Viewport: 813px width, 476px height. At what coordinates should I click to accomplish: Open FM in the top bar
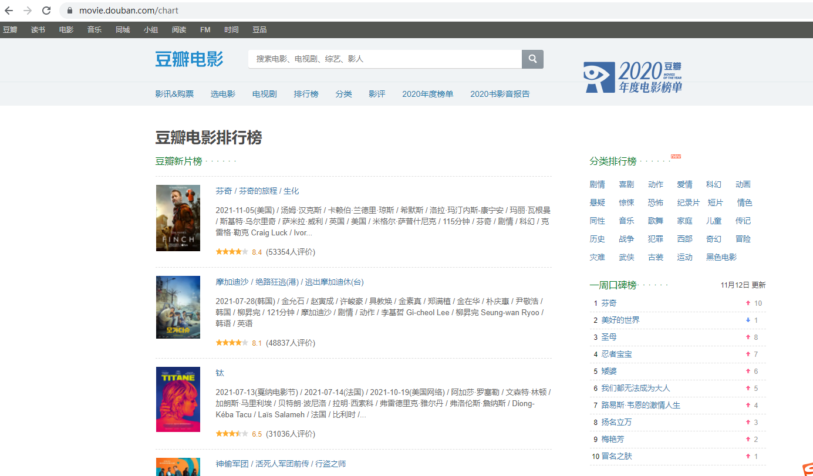pos(205,29)
